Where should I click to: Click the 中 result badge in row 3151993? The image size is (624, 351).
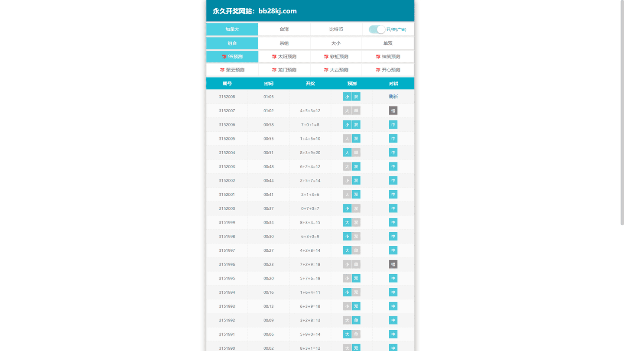point(393,306)
